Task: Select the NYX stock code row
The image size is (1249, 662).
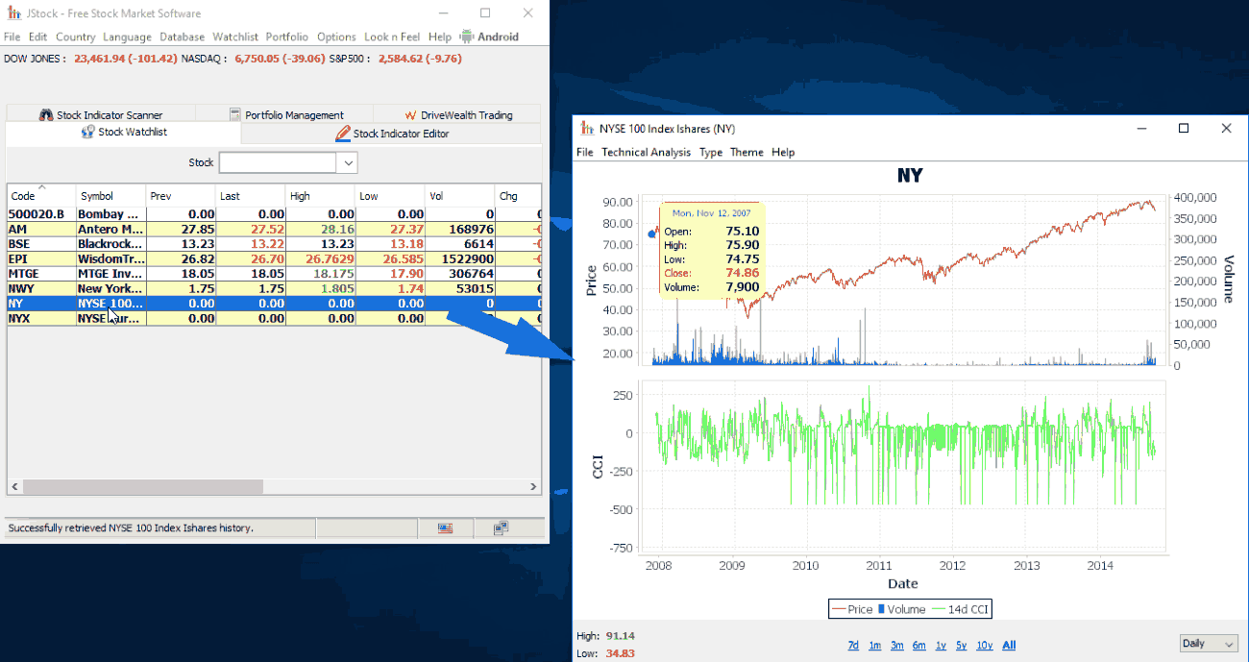Action: (274, 318)
